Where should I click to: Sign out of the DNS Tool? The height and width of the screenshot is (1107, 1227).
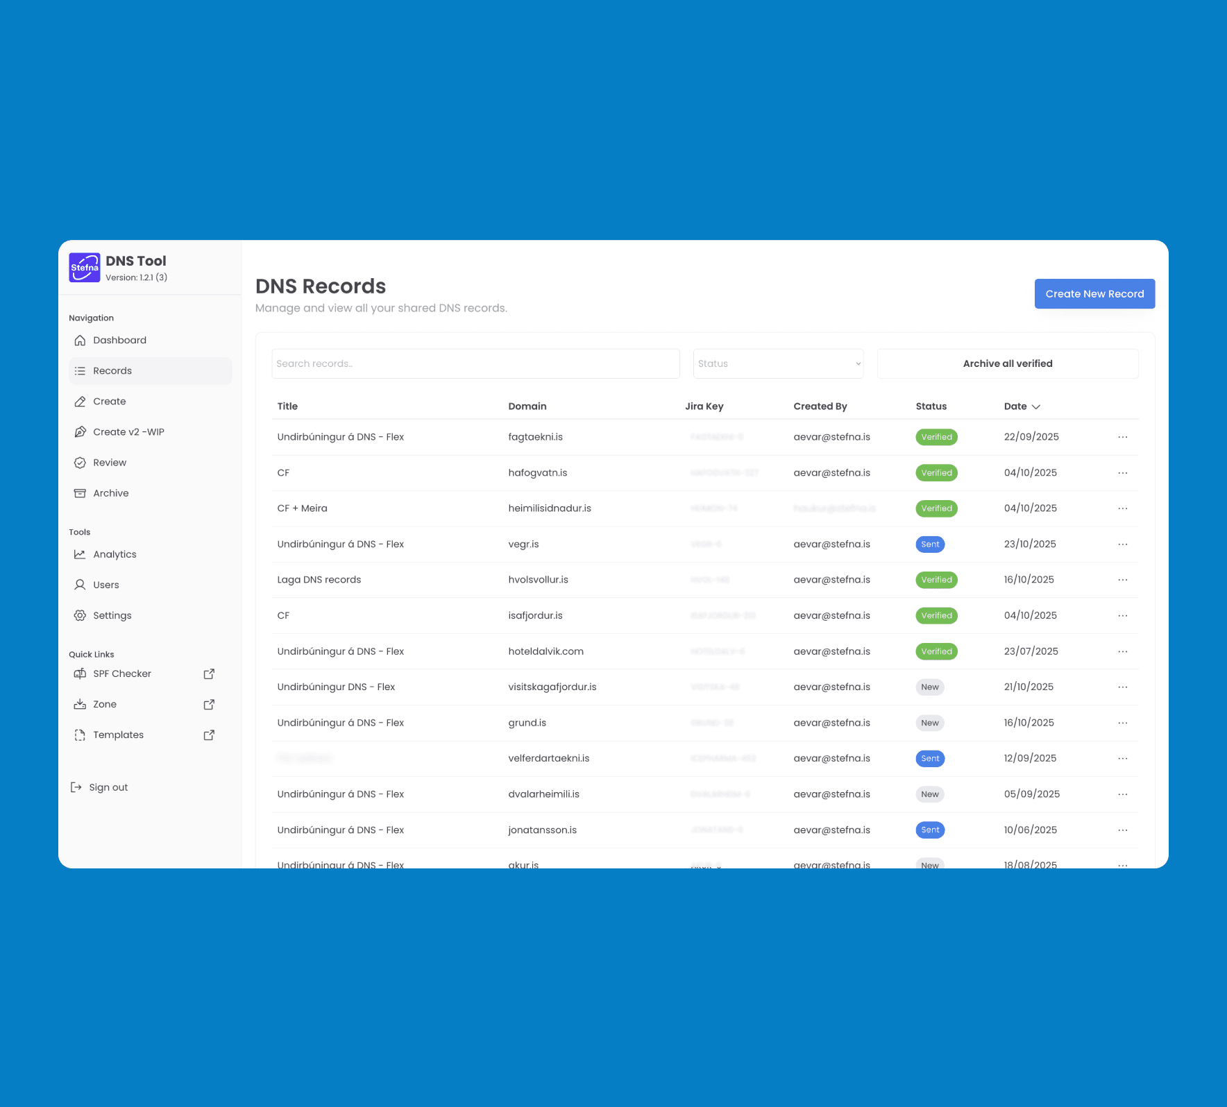(99, 787)
